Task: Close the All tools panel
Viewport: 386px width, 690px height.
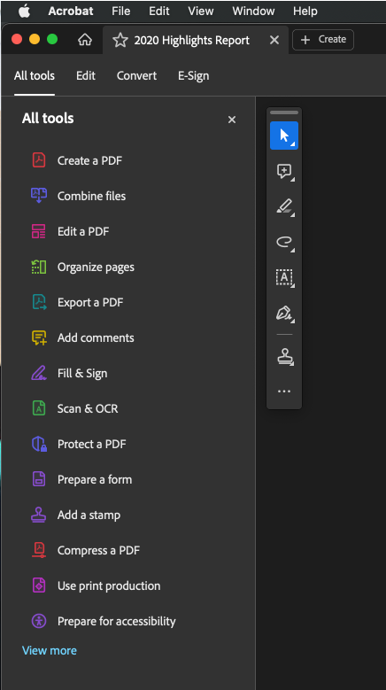Action: [x=232, y=120]
